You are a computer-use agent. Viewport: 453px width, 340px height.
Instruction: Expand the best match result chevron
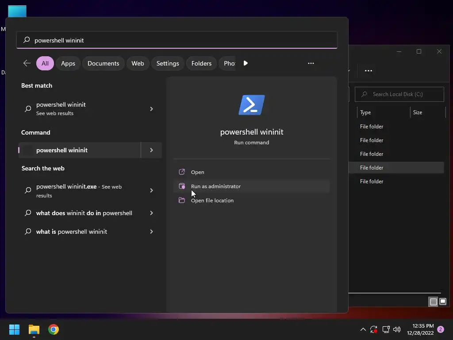pos(151,109)
